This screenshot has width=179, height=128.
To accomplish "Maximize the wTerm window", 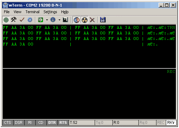I will (x=167, y=5).
